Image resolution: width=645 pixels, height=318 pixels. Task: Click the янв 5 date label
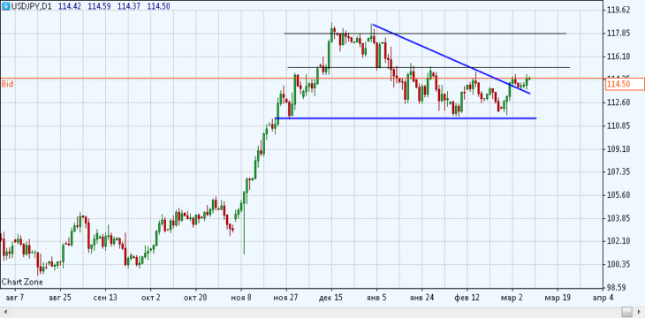pos(376,298)
